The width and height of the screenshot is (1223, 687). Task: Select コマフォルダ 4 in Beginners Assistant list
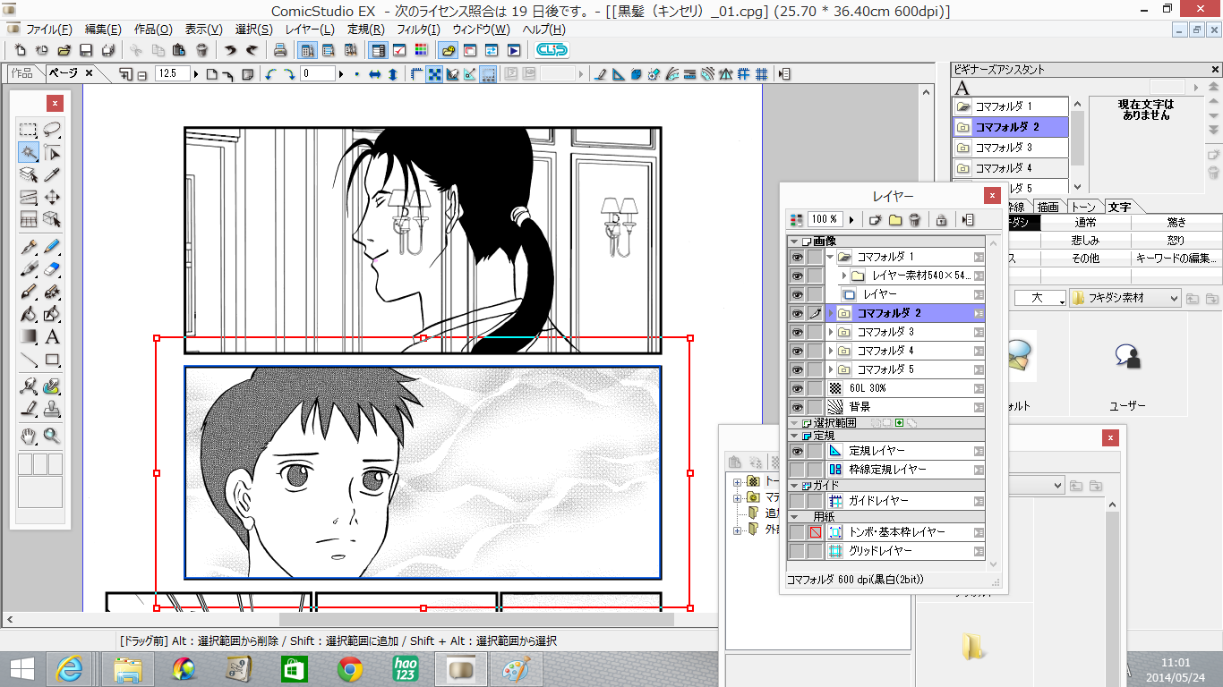[1010, 168]
